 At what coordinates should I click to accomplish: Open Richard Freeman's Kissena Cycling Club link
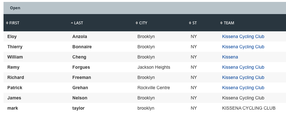pyautogui.click(x=243, y=77)
